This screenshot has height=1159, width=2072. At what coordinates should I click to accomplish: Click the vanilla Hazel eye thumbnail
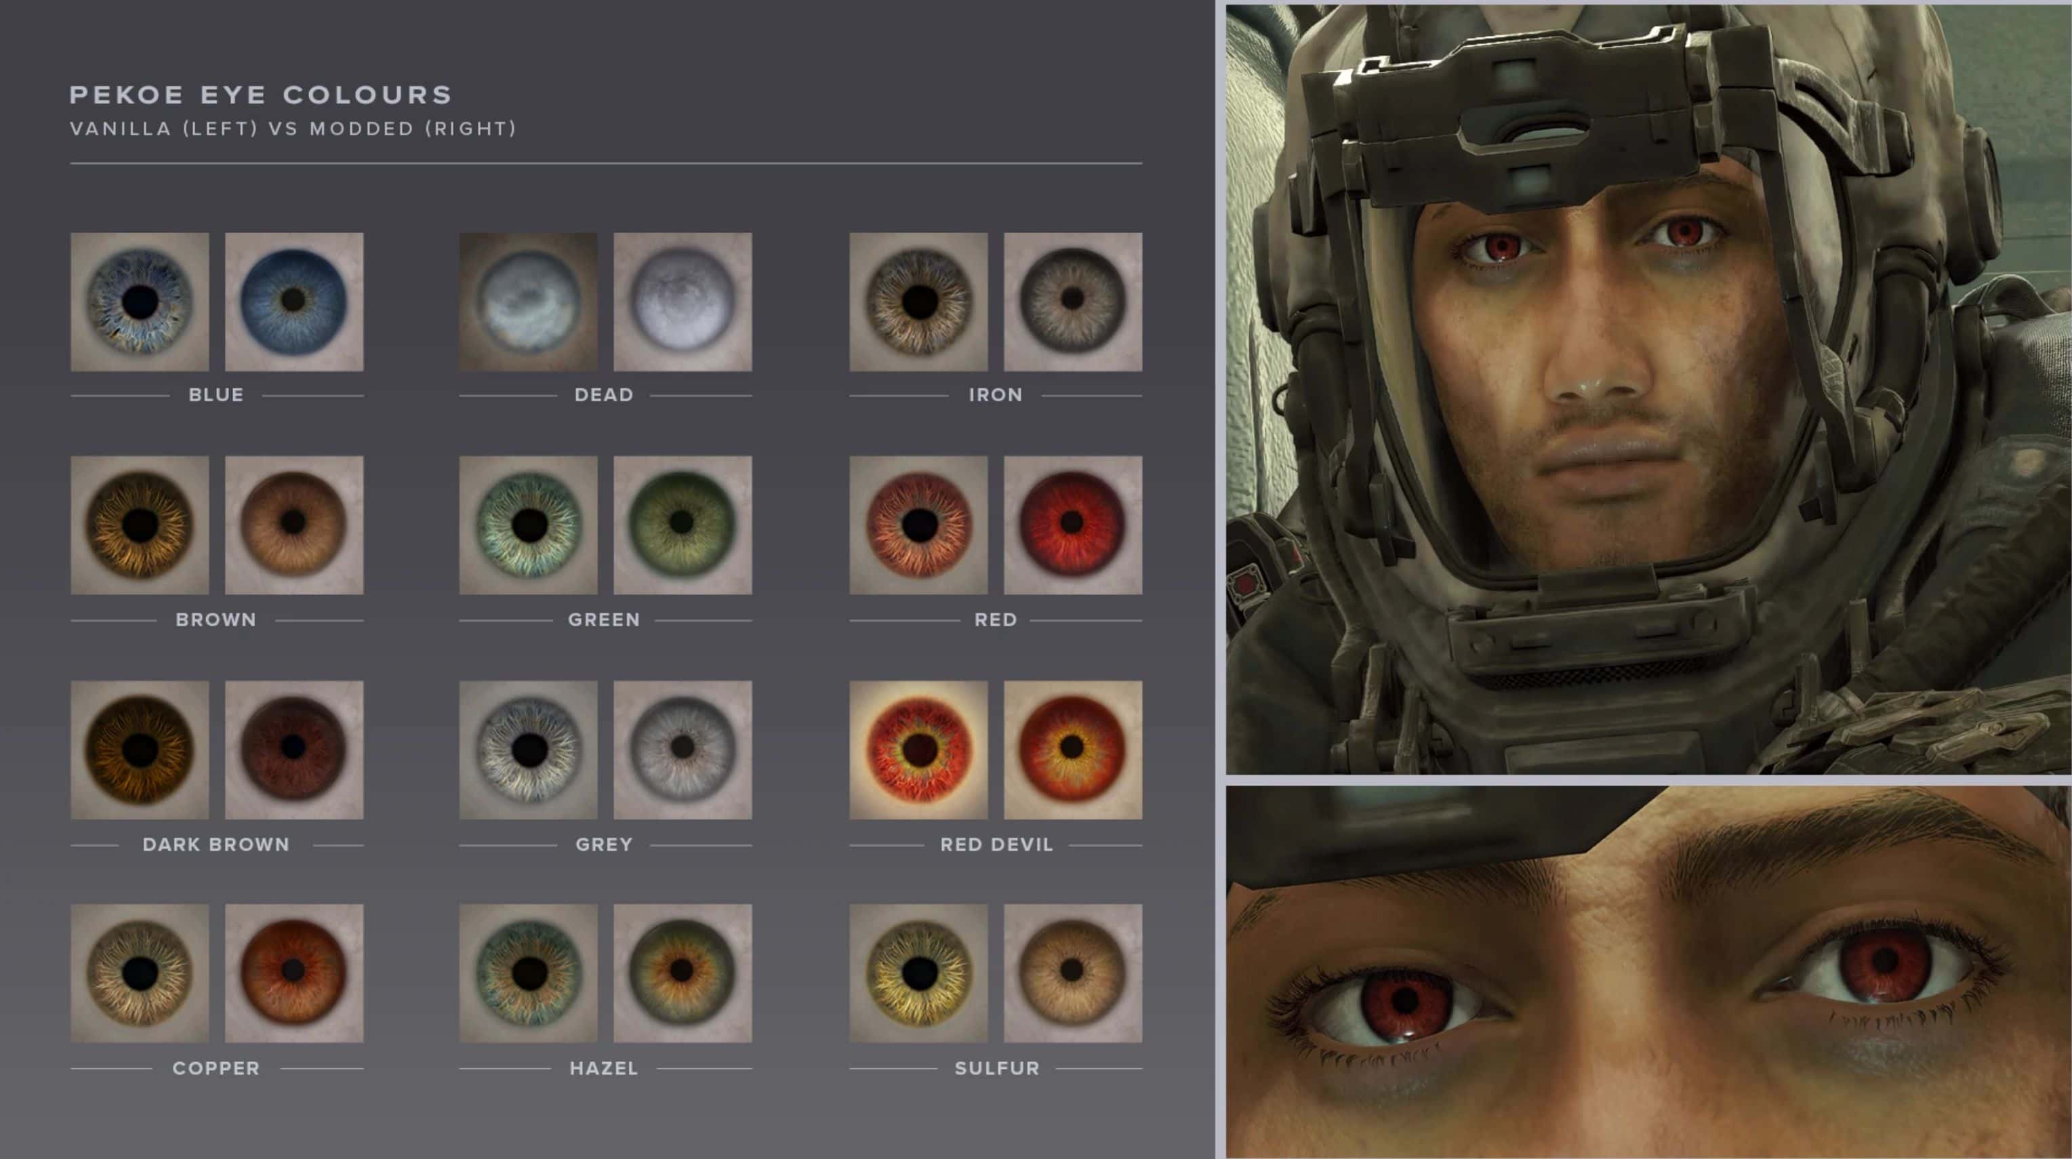point(529,973)
